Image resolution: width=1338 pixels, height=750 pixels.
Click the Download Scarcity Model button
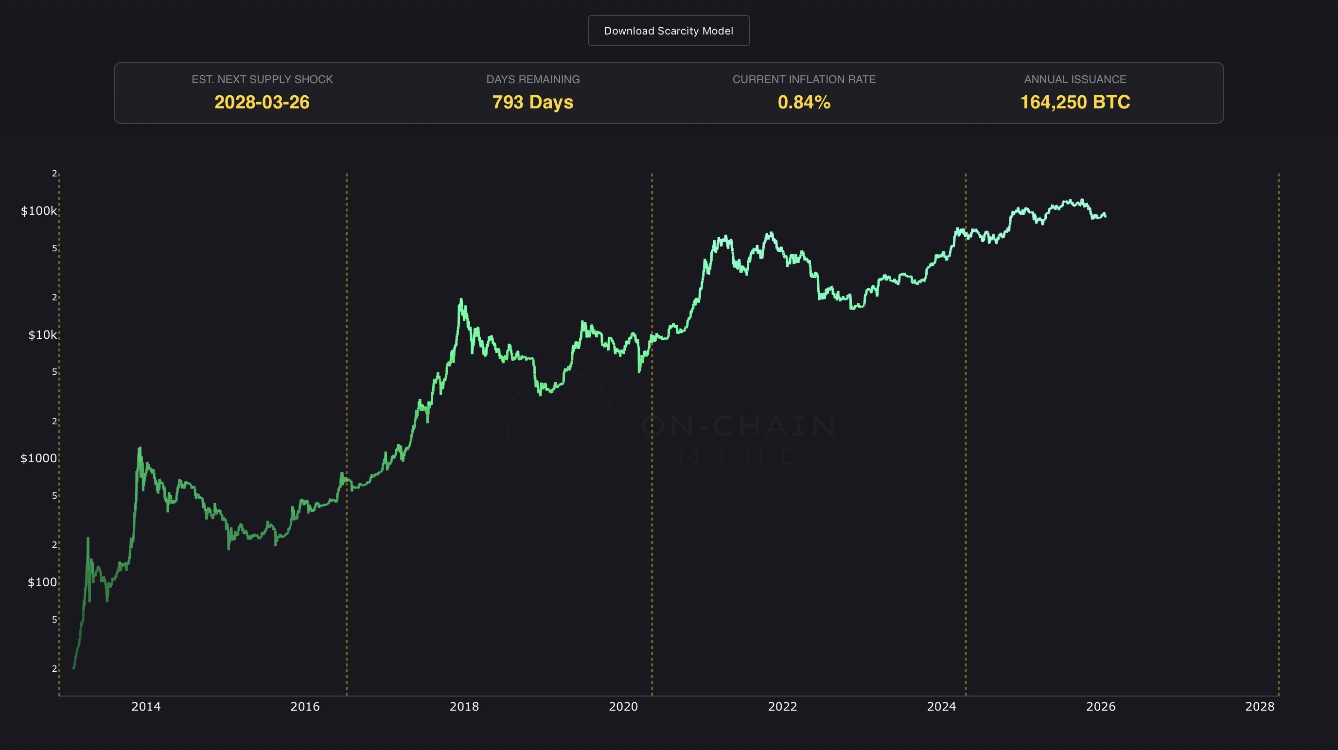(x=669, y=31)
